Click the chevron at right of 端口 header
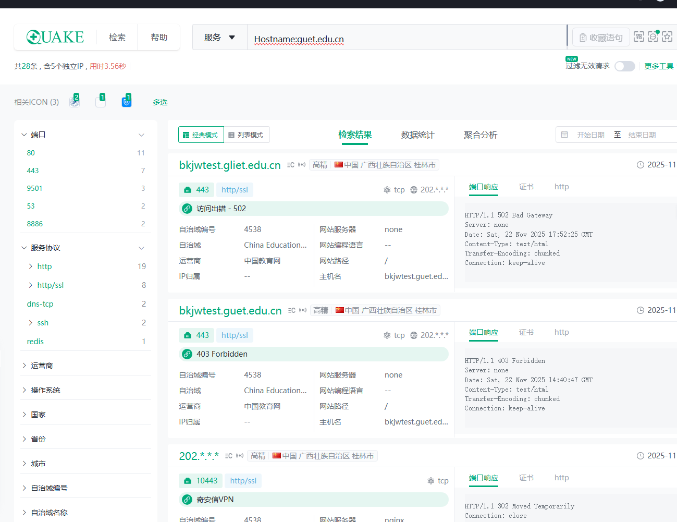This screenshot has height=522, width=677. point(141,135)
